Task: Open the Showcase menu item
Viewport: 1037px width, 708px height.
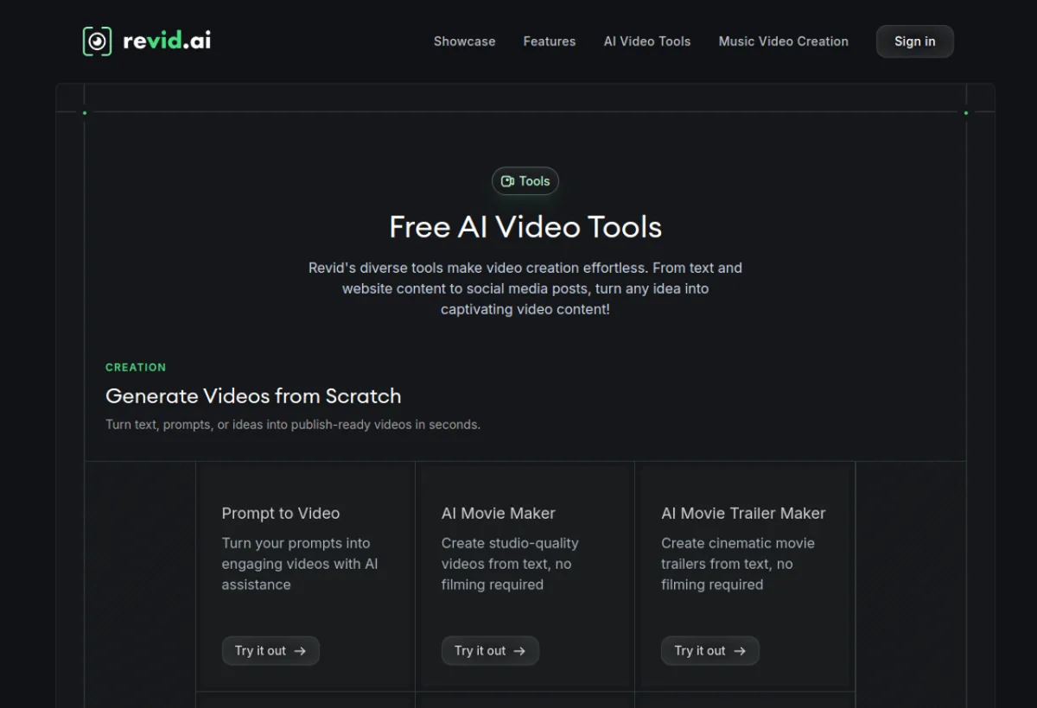Action: 464,41
